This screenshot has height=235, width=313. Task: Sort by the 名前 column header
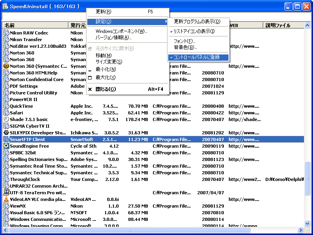point(35,25)
